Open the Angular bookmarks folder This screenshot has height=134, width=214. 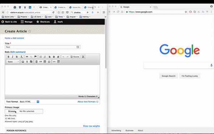(72, 17)
